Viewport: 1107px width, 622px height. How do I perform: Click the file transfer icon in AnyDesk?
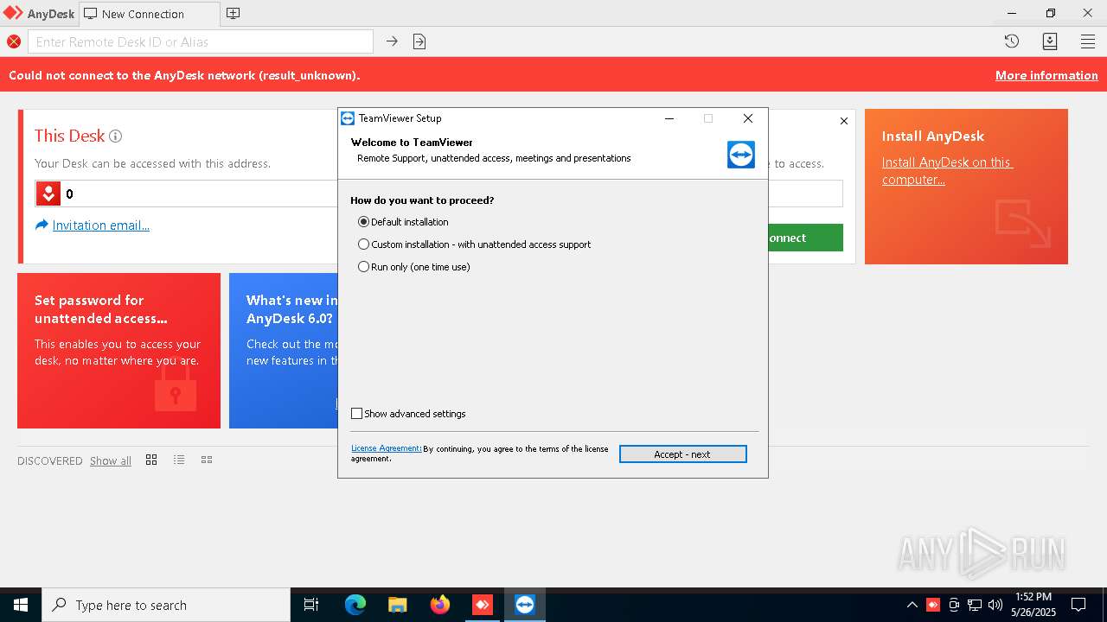(x=419, y=41)
